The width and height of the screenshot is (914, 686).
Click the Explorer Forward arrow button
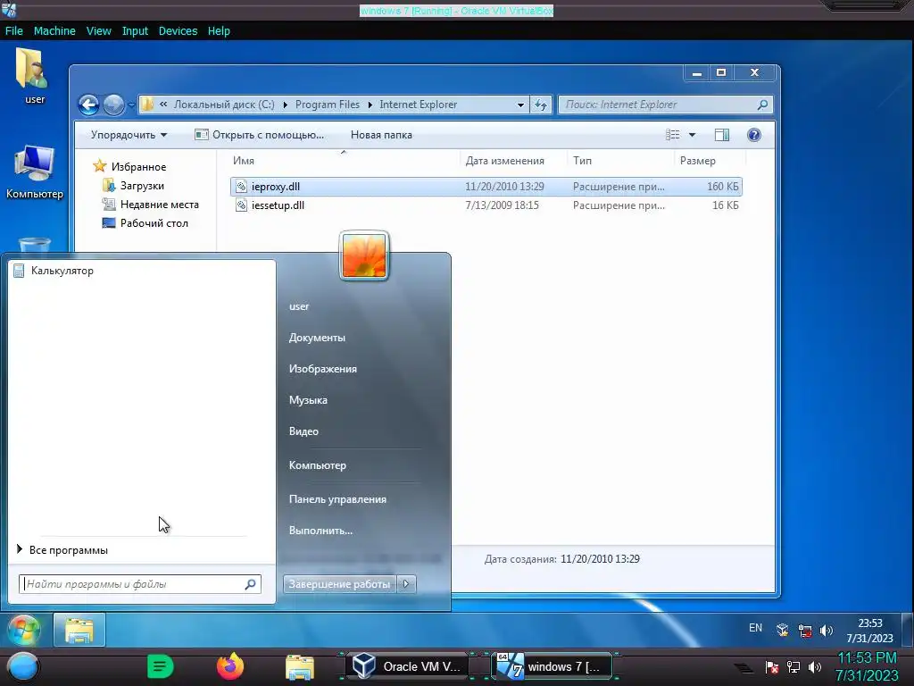tap(113, 105)
